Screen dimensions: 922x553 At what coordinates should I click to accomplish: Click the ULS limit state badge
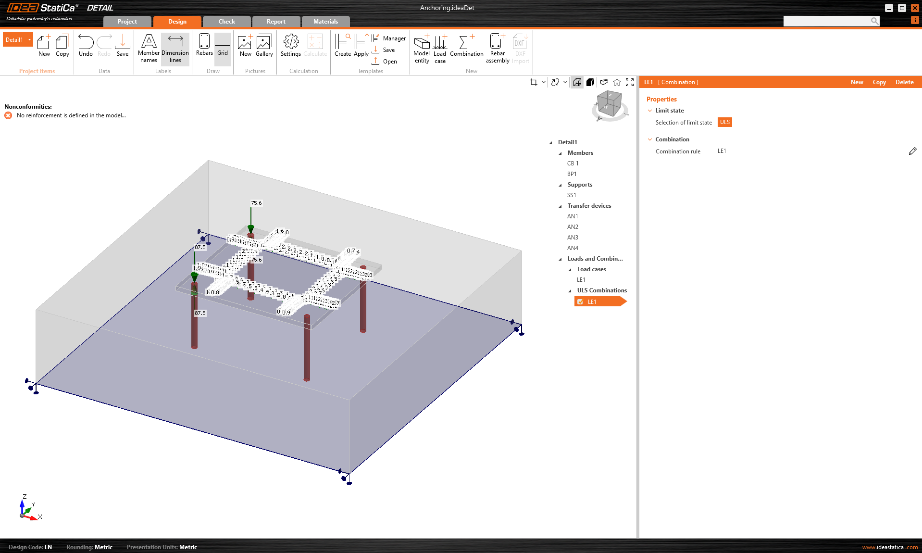(724, 122)
